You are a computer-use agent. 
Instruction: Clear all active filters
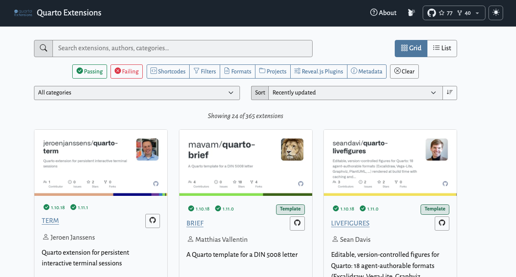404,71
